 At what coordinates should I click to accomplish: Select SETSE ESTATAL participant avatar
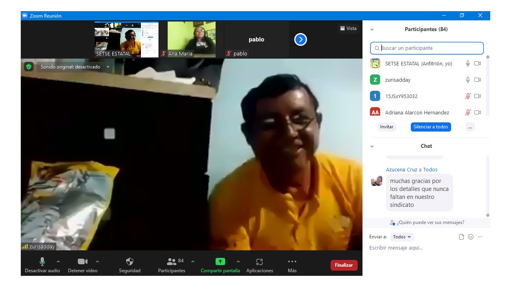tap(375, 63)
